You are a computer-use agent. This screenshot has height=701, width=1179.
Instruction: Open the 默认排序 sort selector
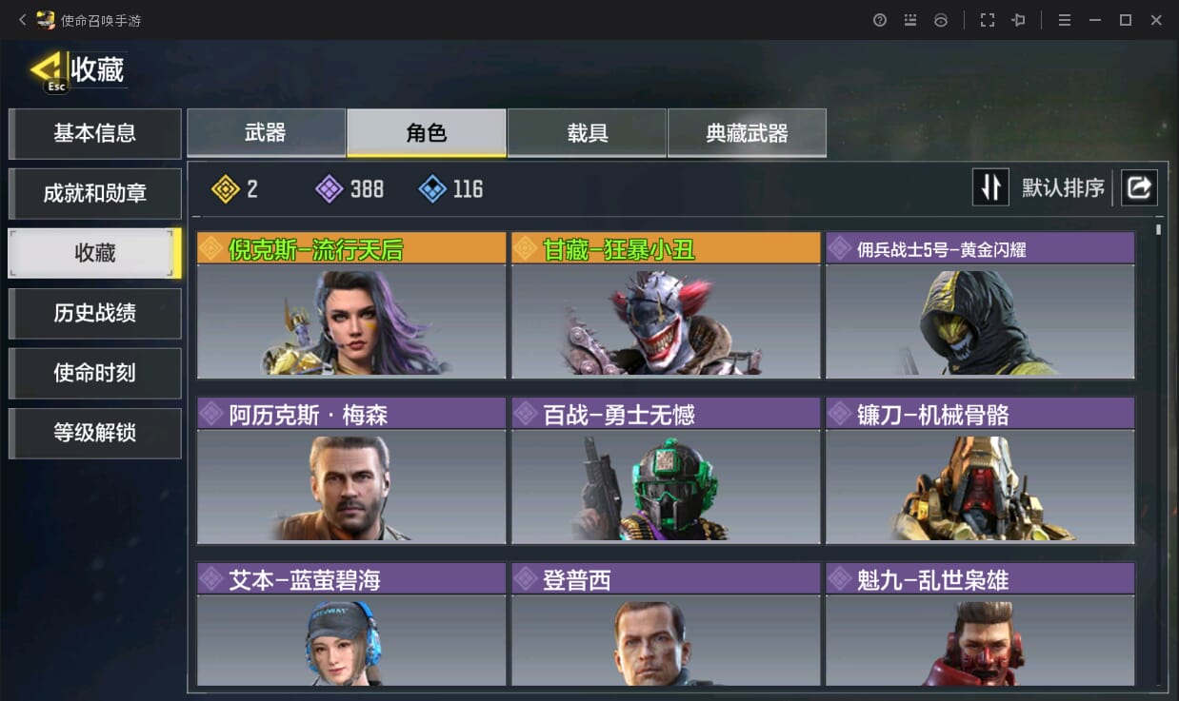point(1063,187)
